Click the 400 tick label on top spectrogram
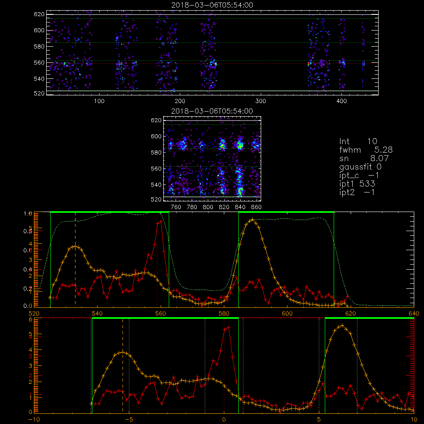 341,101
